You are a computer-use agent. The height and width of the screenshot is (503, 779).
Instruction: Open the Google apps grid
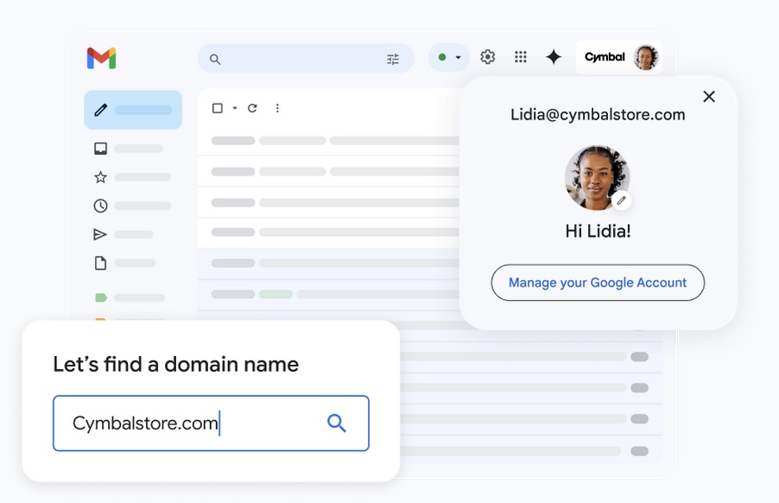coord(521,57)
